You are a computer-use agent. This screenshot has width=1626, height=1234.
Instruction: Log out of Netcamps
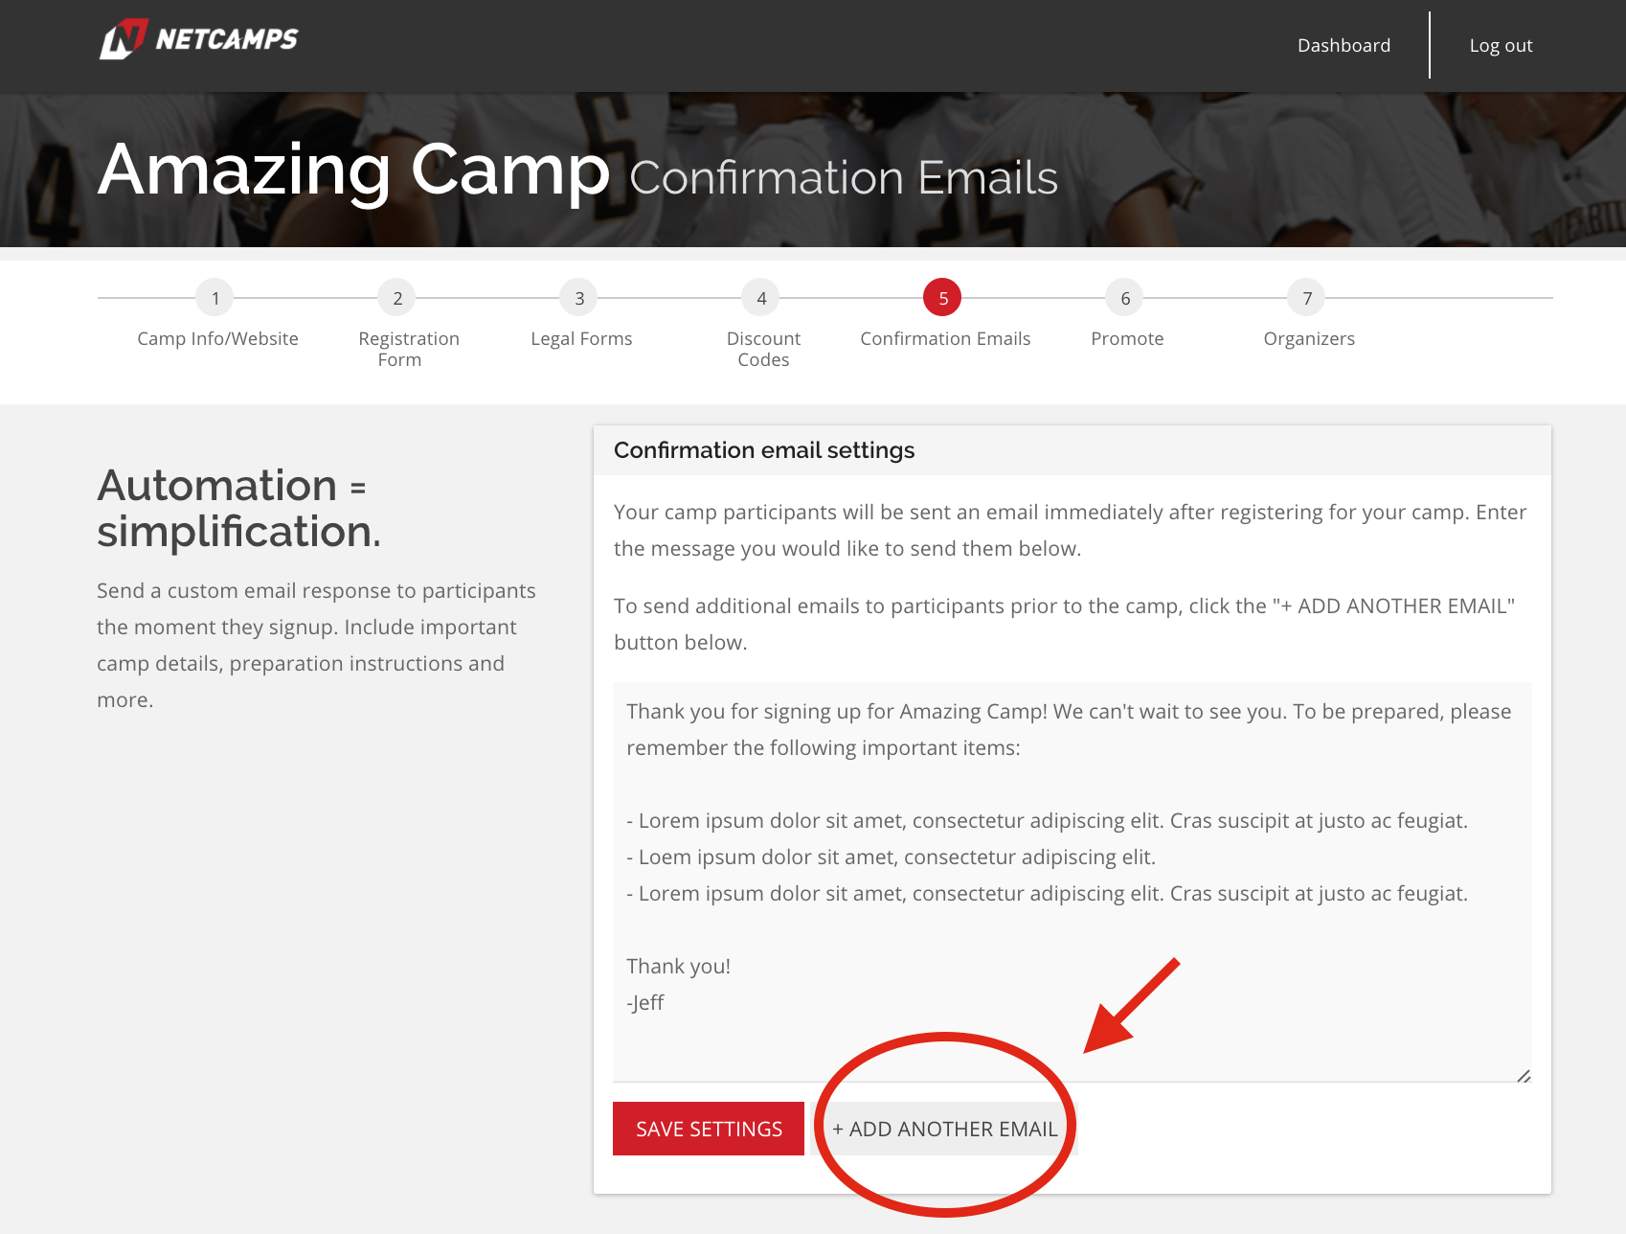pyautogui.click(x=1500, y=44)
